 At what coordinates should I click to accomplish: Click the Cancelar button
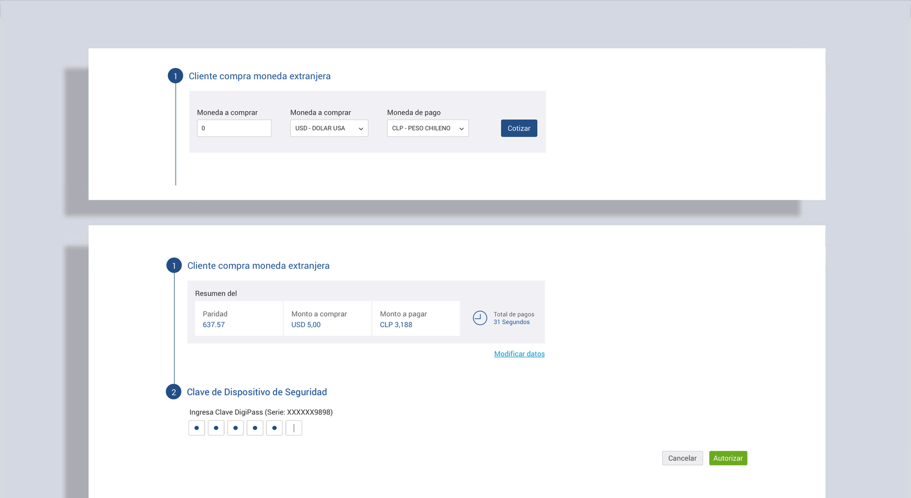pos(682,458)
